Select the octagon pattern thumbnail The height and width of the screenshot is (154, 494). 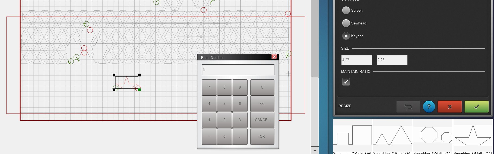(x=433, y=136)
